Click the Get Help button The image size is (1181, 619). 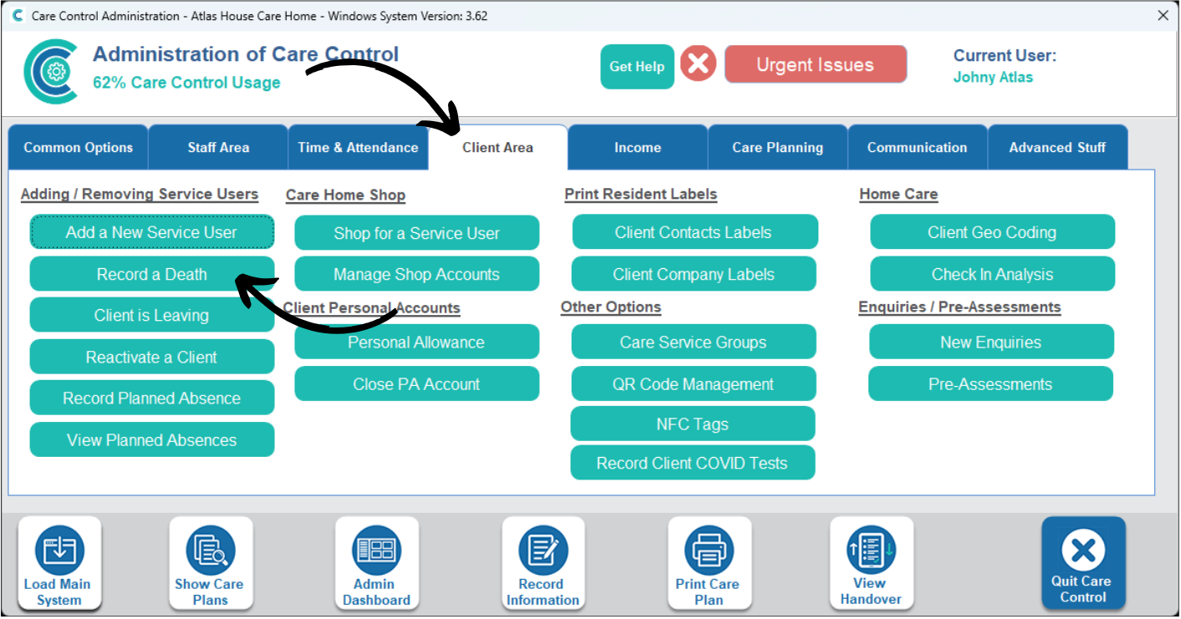637,67
